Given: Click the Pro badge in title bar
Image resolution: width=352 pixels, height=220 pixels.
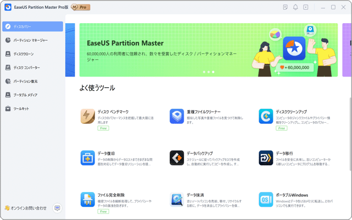Looking at the screenshot, I should (80, 8).
